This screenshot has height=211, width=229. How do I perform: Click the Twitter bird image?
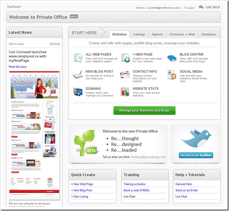196,138
